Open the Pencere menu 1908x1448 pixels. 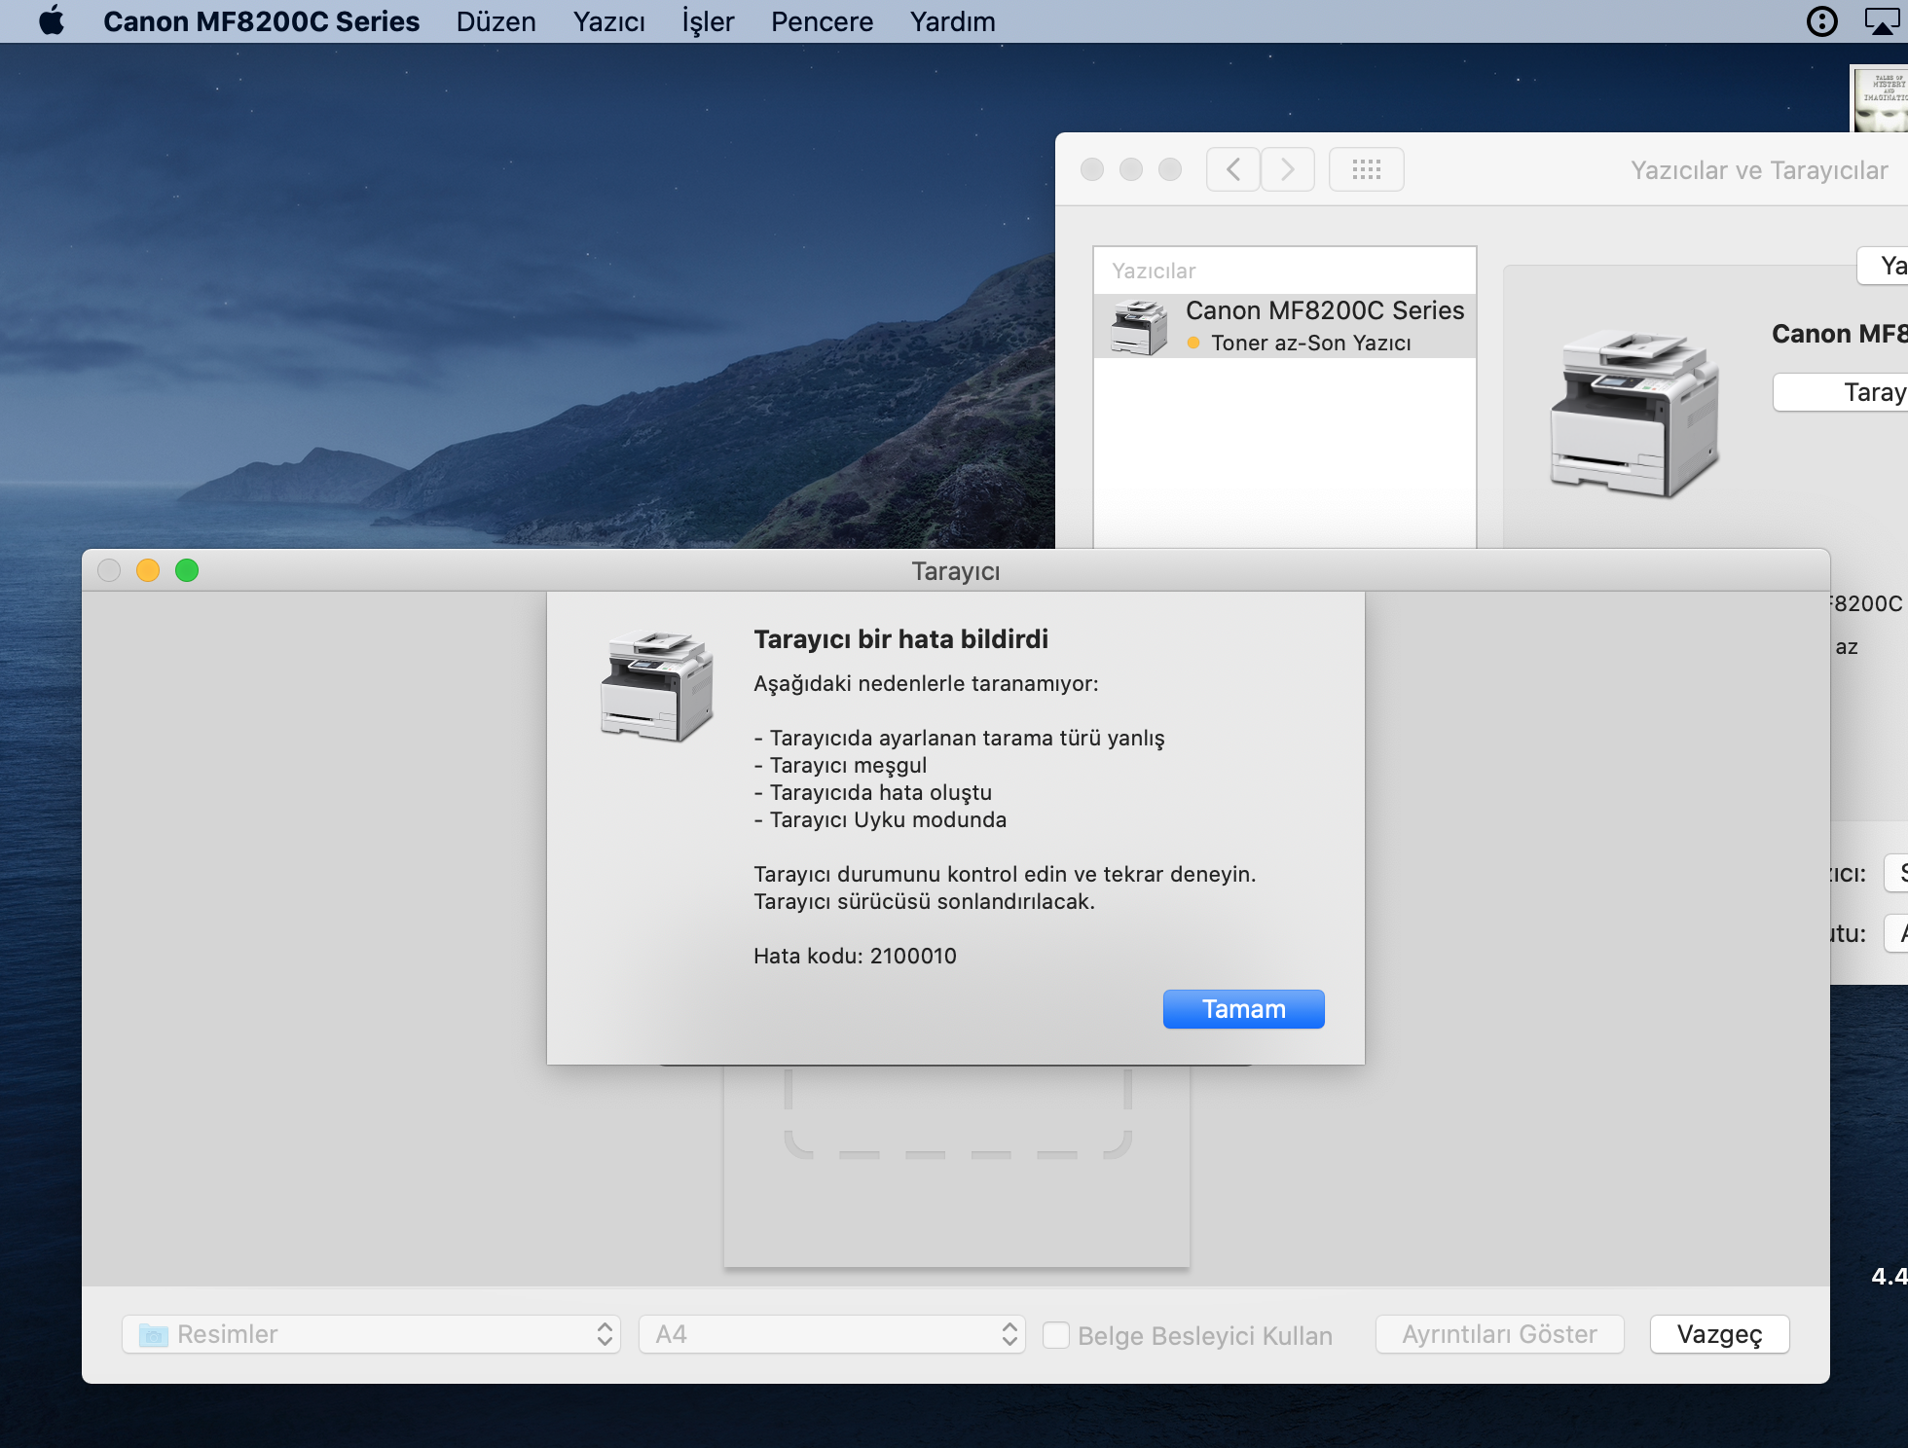tap(822, 21)
